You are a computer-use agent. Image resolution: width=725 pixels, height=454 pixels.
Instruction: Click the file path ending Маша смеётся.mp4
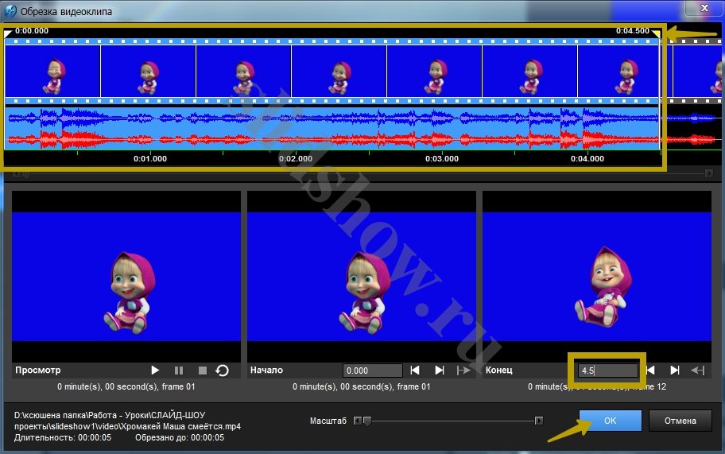(x=128, y=421)
